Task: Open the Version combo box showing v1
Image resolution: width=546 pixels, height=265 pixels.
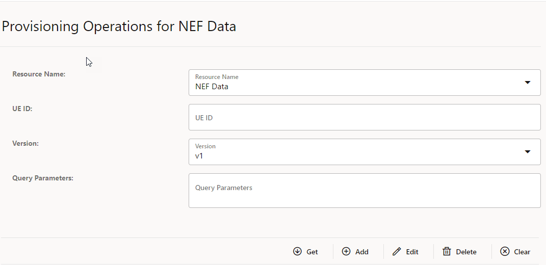Action: [357, 152]
